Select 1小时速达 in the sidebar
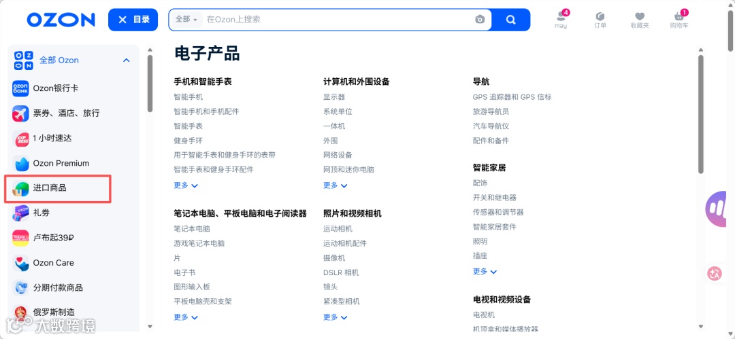Image resolution: width=735 pixels, height=339 pixels. click(x=52, y=138)
